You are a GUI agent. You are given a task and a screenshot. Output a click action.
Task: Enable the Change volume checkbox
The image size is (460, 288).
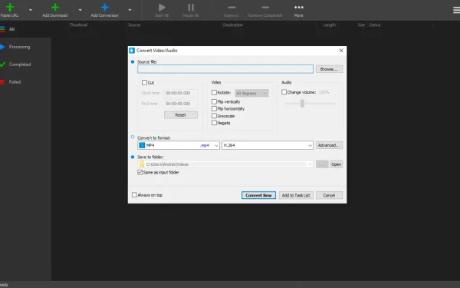[284, 92]
